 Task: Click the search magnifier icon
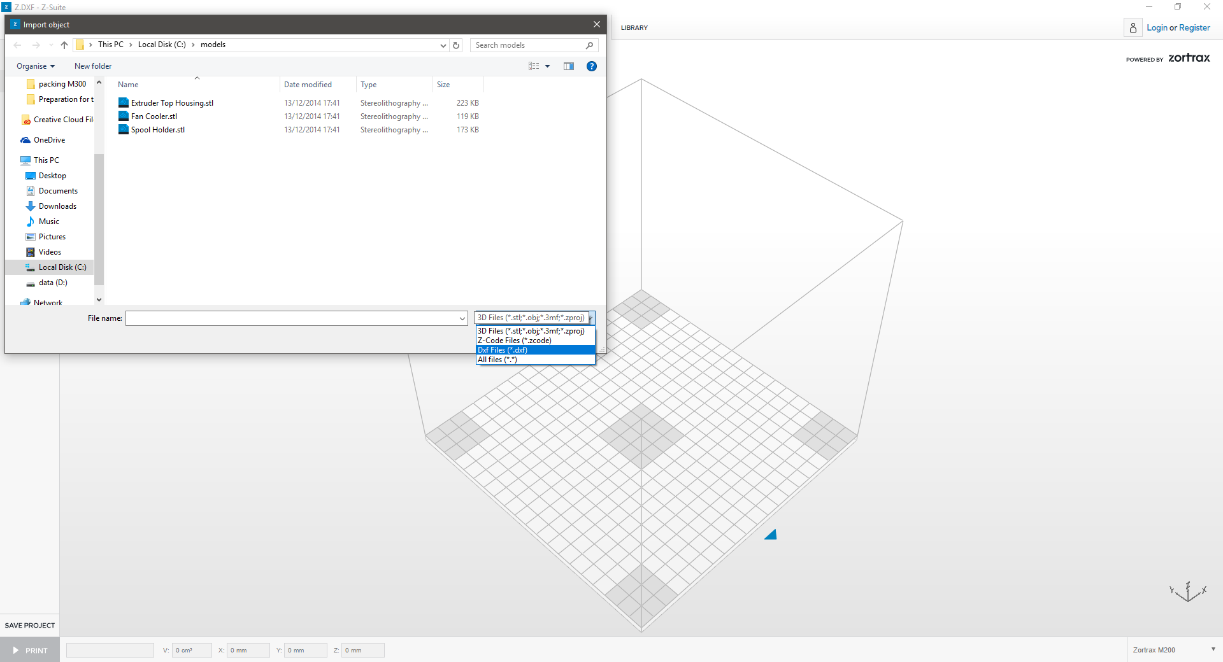[589, 45]
